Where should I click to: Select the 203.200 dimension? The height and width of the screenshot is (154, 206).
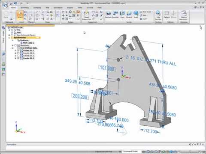pyautogui.click(x=80, y=97)
